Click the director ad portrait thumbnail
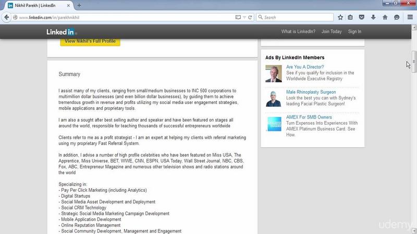Viewport: 417px width, 234px height. coord(273,73)
